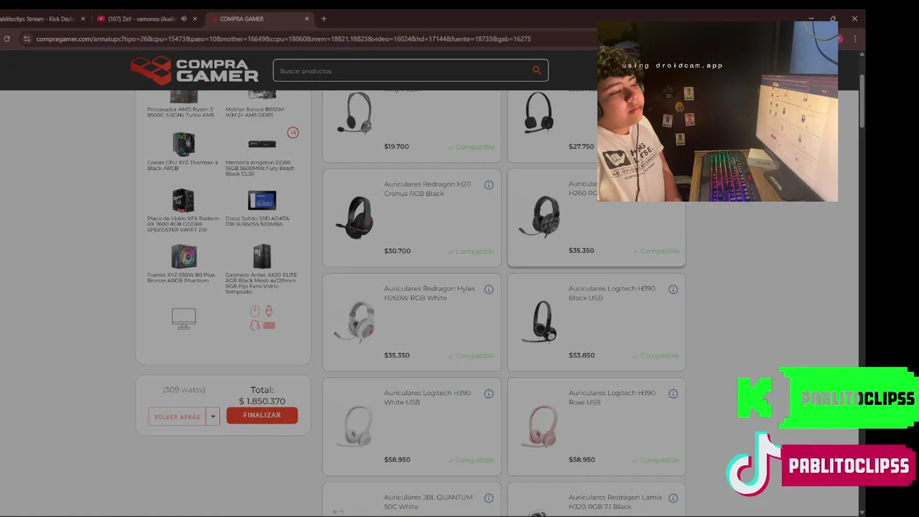Click the Antec AX20 case icon

(262, 256)
